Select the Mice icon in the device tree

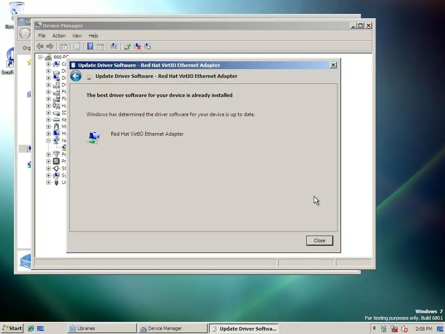pos(56,127)
